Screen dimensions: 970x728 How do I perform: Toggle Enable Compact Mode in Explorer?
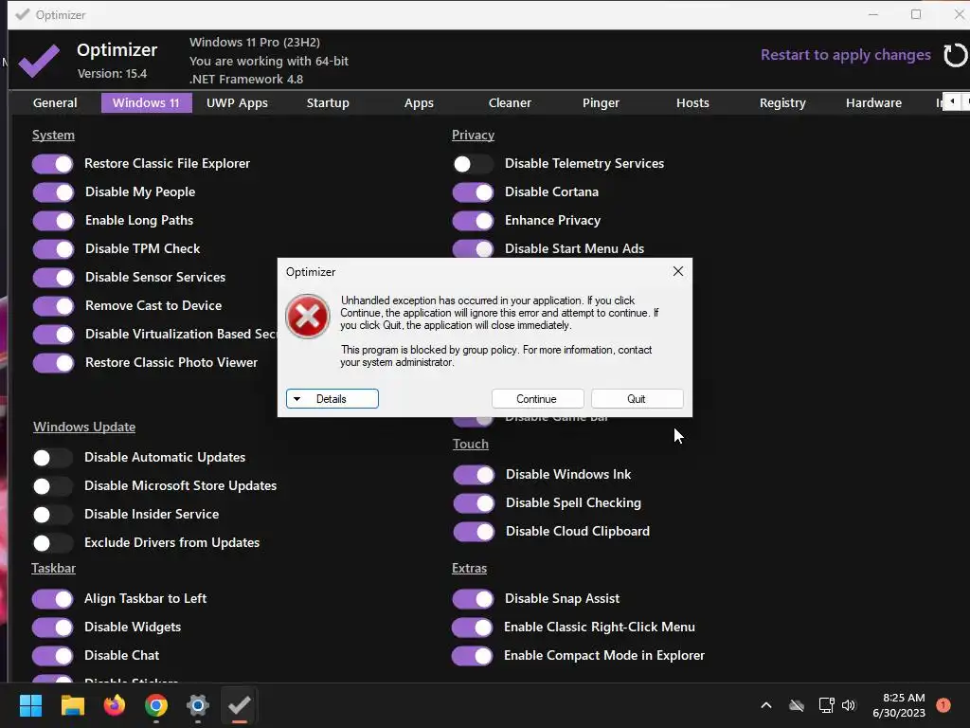tap(473, 656)
